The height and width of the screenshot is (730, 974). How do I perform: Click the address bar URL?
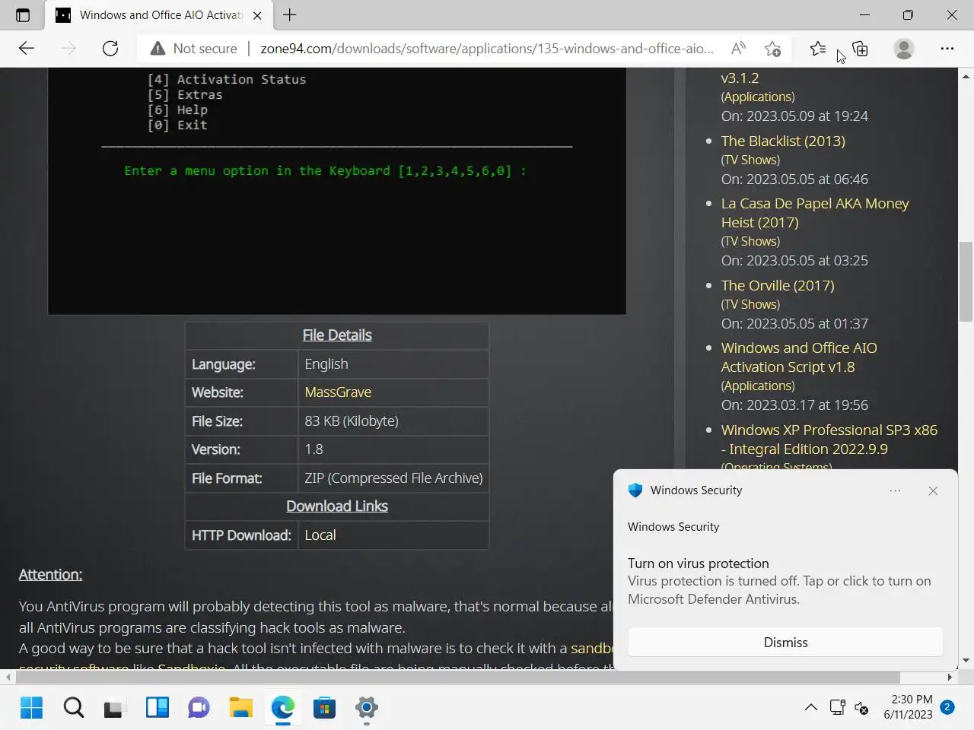(487, 49)
